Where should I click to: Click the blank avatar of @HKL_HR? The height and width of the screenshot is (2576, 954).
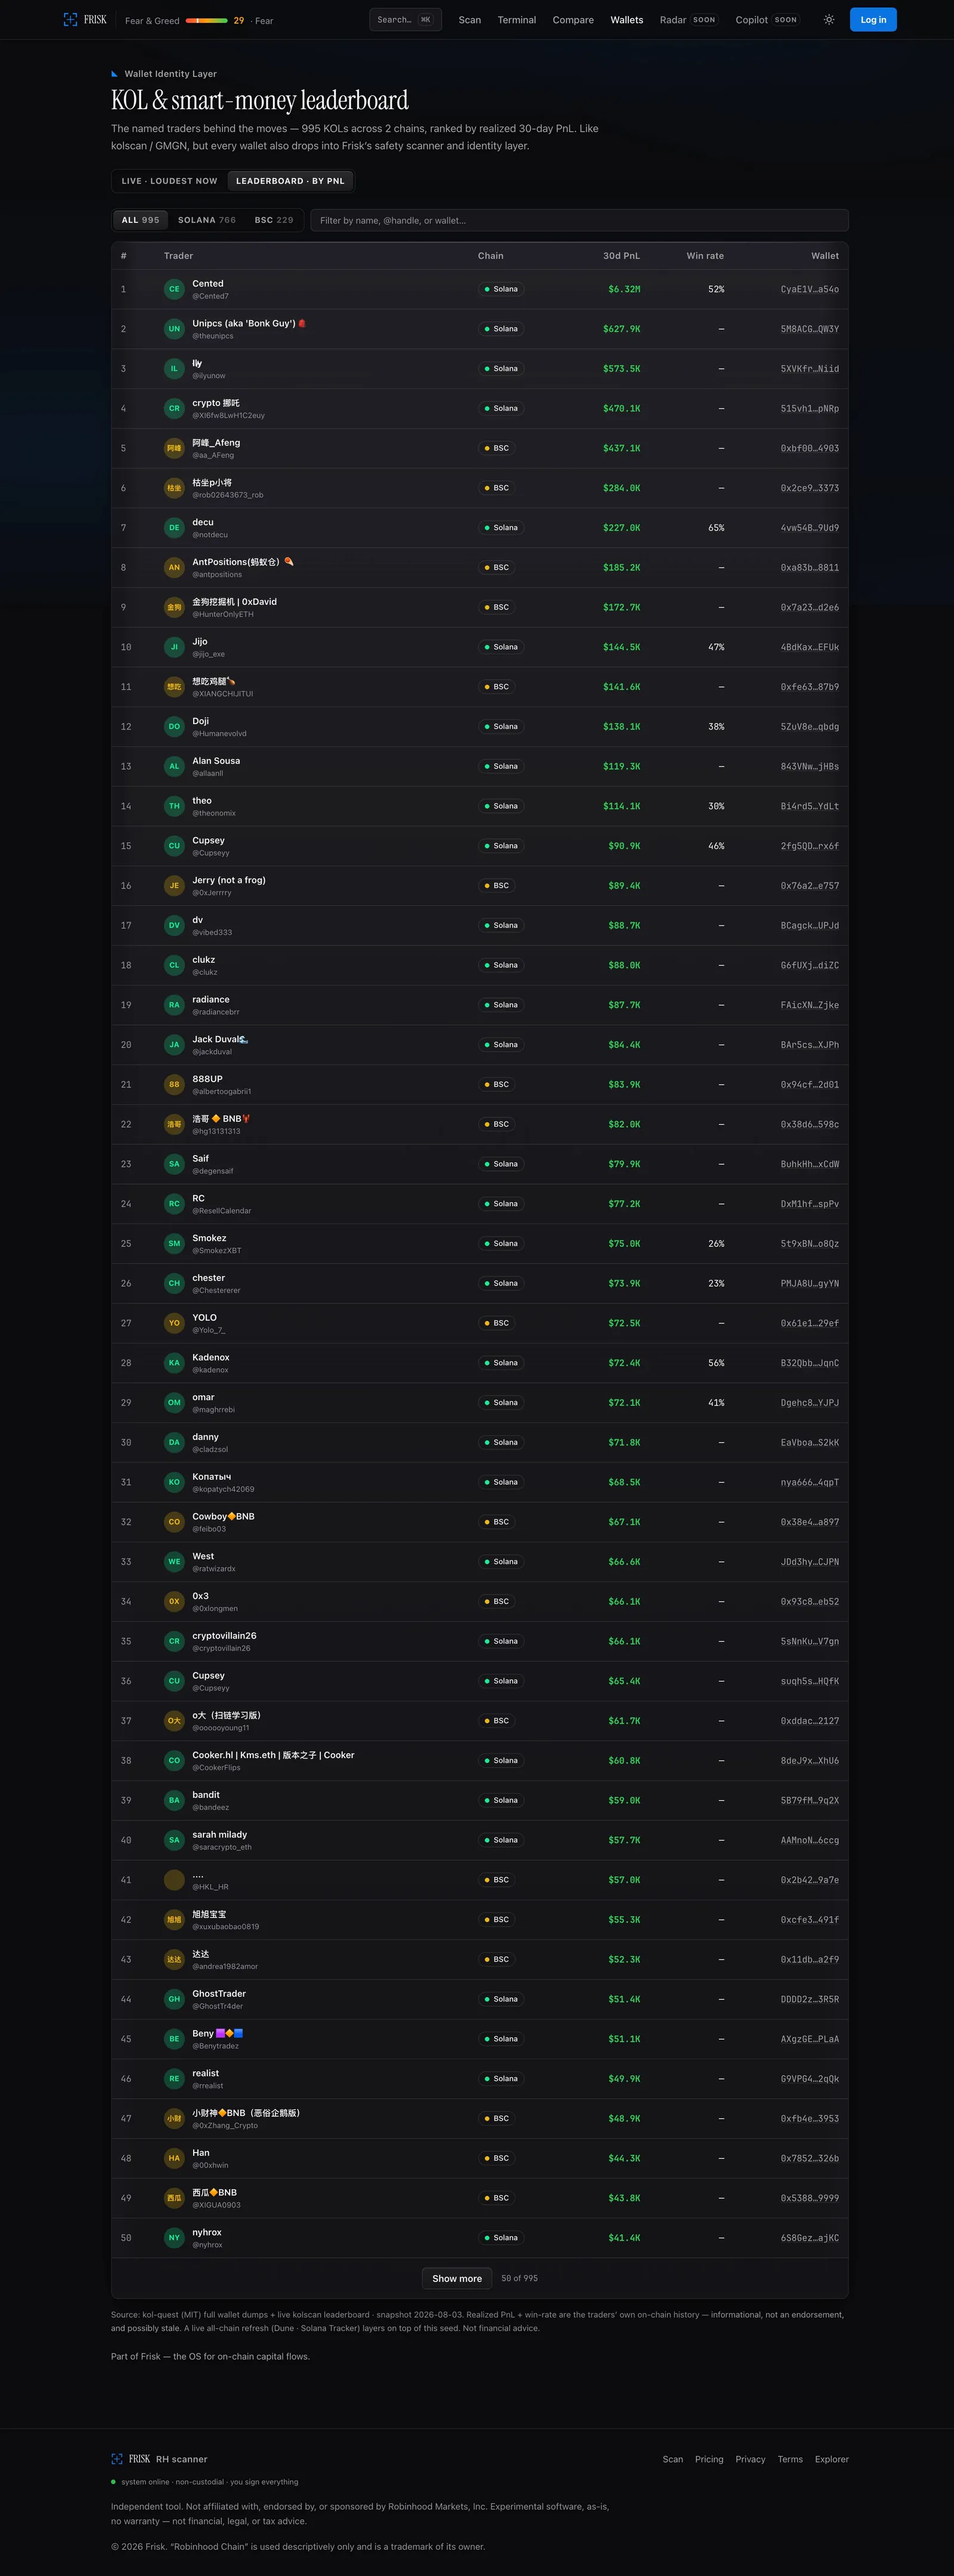(174, 1880)
